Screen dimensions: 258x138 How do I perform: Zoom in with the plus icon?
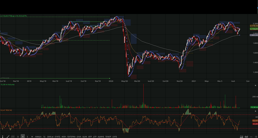point(255,136)
